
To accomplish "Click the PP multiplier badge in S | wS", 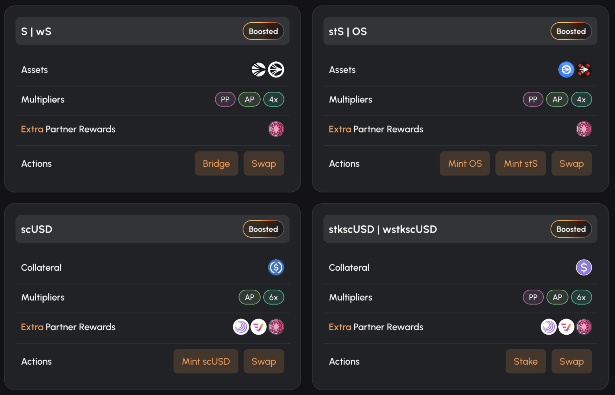I will 225,99.
